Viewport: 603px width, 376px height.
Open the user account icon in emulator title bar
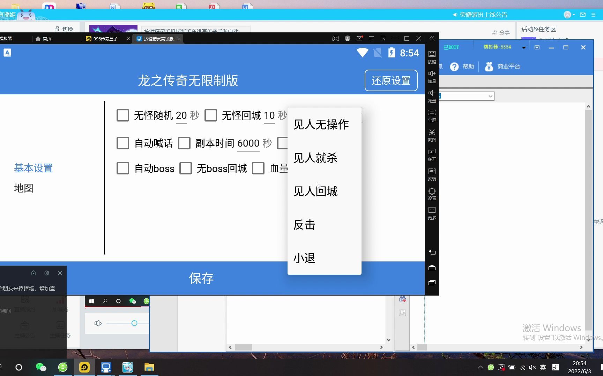click(x=348, y=38)
